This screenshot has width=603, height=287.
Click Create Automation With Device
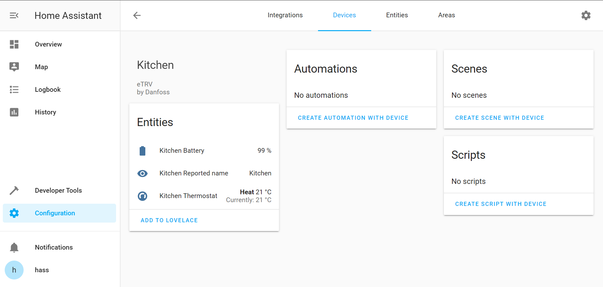pyautogui.click(x=353, y=118)
